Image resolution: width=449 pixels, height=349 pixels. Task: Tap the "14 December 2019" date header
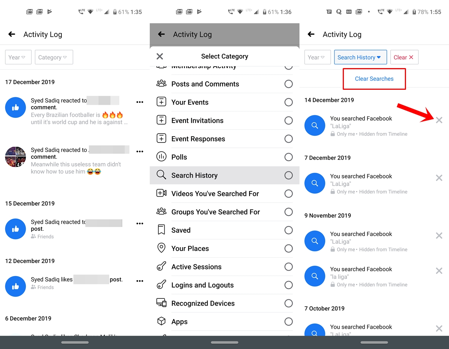(329, 100)
